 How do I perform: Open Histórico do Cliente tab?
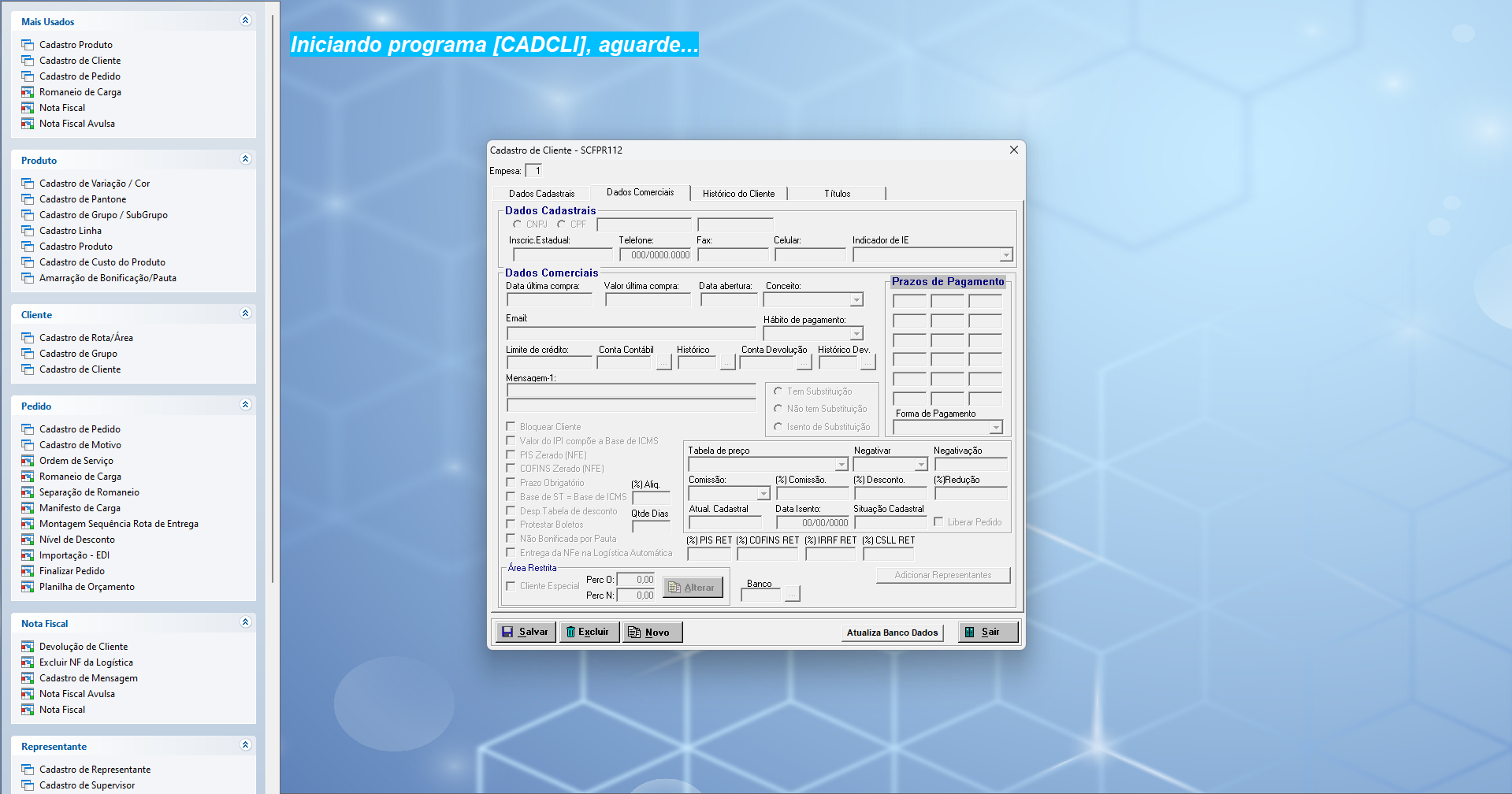[738, 194]
